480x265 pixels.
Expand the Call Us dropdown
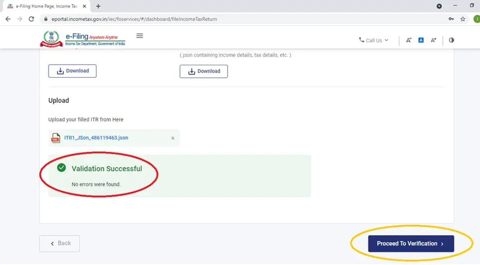(x=374, y=40)
